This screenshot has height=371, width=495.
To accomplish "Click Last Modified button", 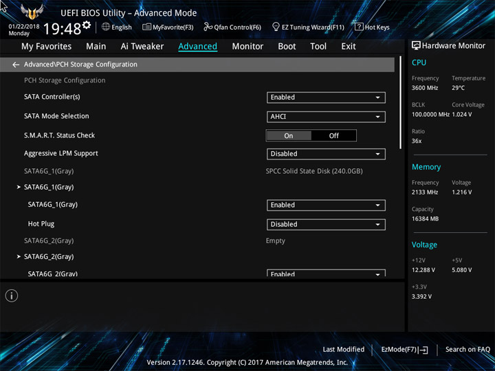I will (x=344, y=349).
